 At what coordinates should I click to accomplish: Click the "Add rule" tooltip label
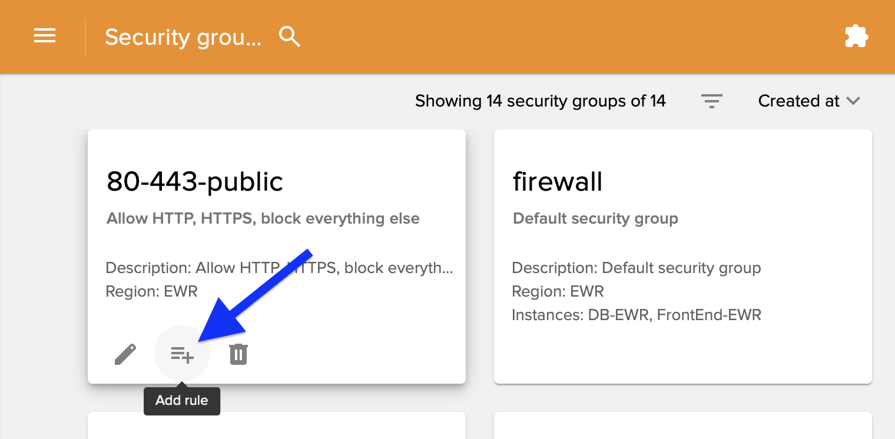(181, 401)
